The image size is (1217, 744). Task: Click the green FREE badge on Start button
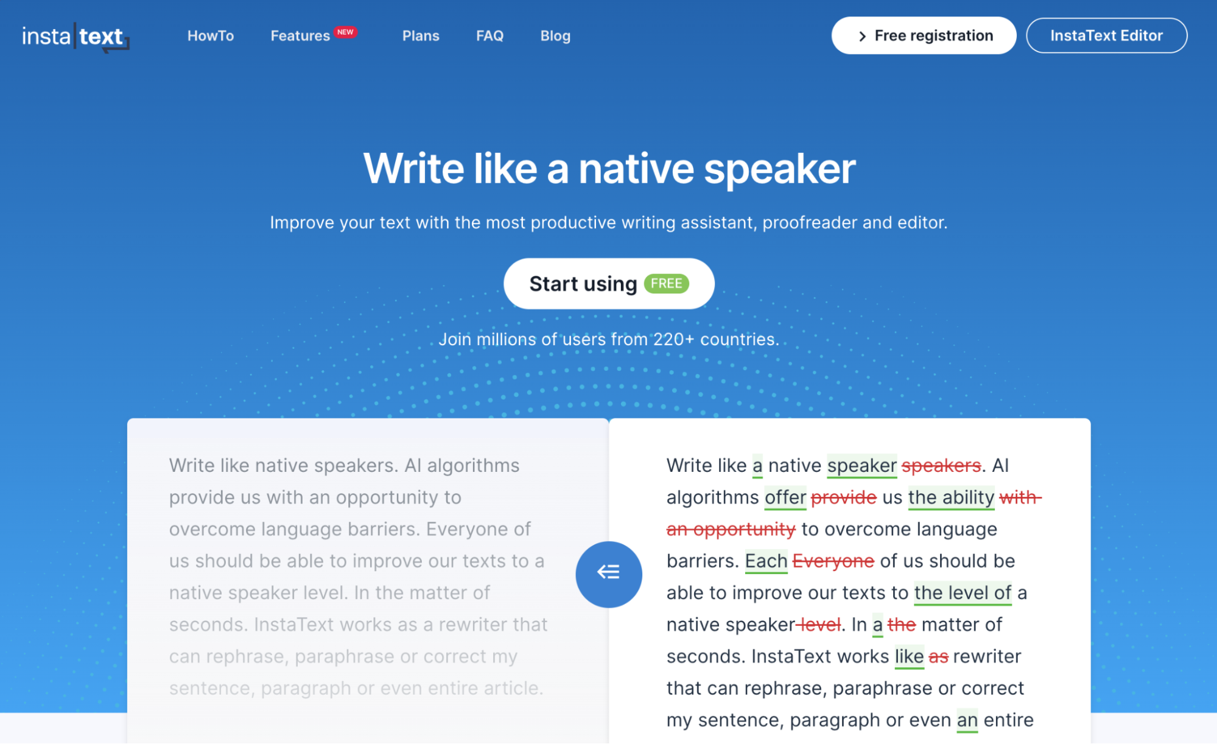coord(667,283)
